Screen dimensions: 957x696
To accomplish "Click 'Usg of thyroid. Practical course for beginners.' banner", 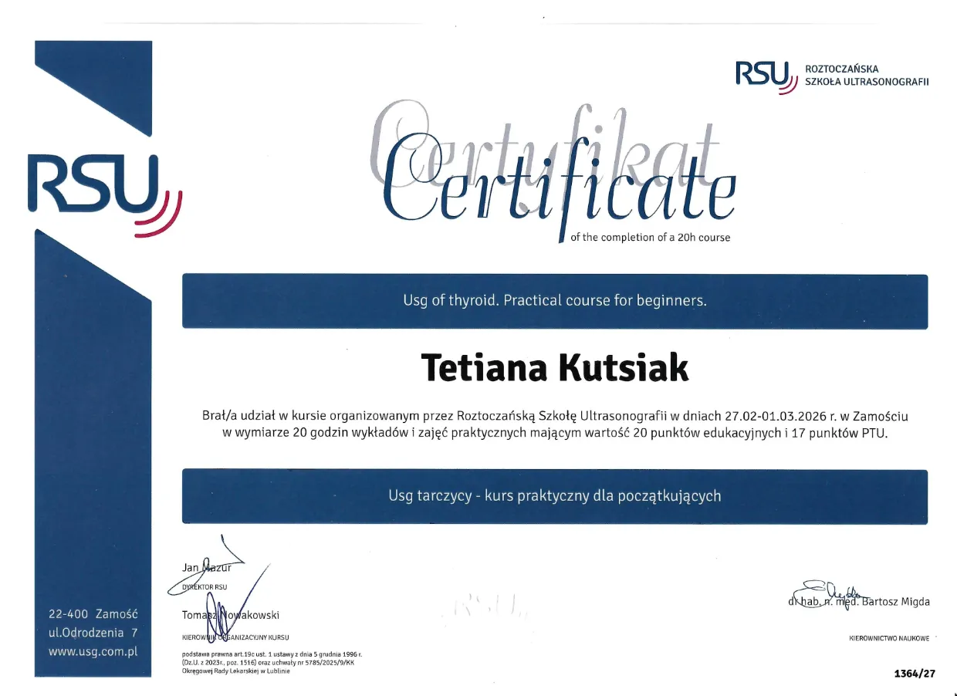I will [555, 300].
